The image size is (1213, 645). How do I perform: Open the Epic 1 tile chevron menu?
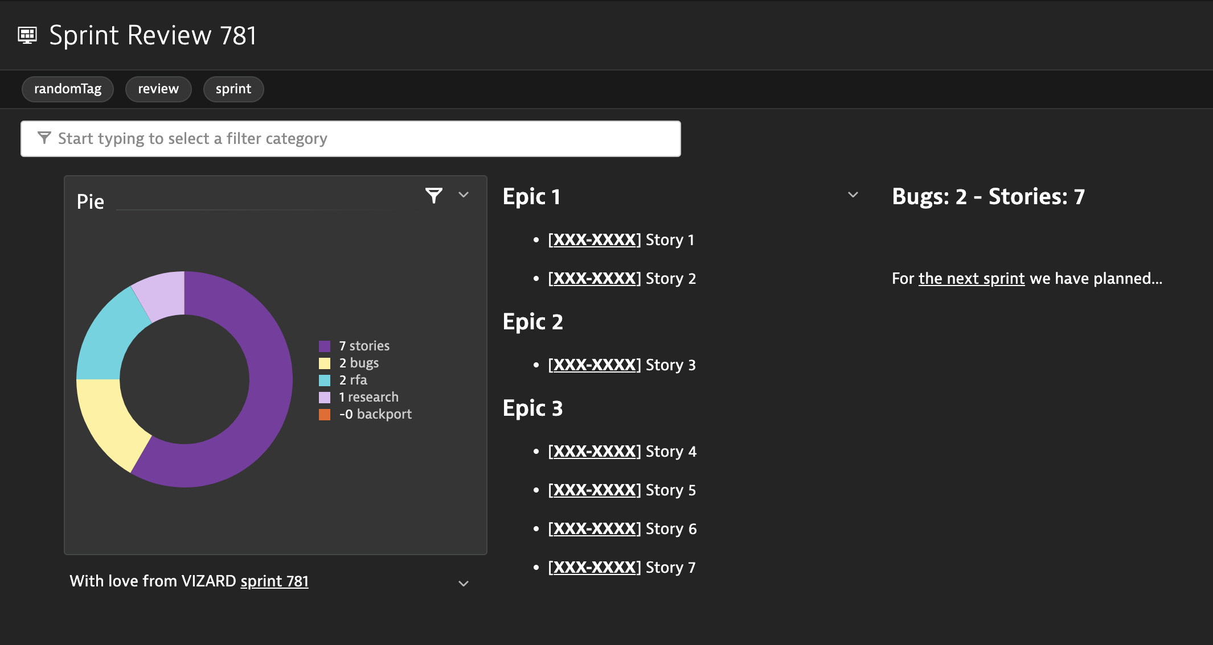853,195
